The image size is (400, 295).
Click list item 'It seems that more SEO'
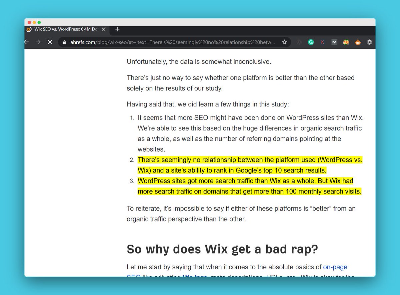251,134
